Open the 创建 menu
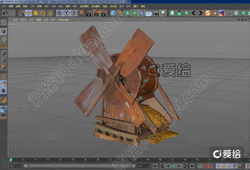 (18, 6)
